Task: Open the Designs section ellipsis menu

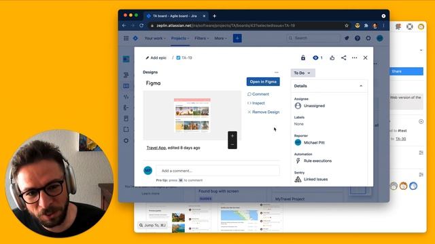Action: coord(277,73)
